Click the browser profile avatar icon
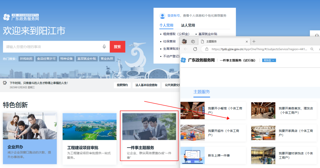320x168 pixels. pos(185,41)
